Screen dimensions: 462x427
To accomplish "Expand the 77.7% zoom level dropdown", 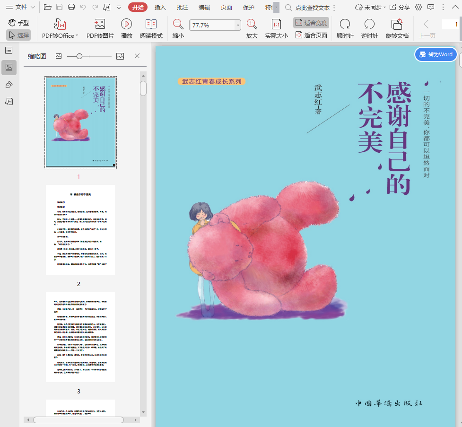I will pyautogui.click(x=238, y=25).
